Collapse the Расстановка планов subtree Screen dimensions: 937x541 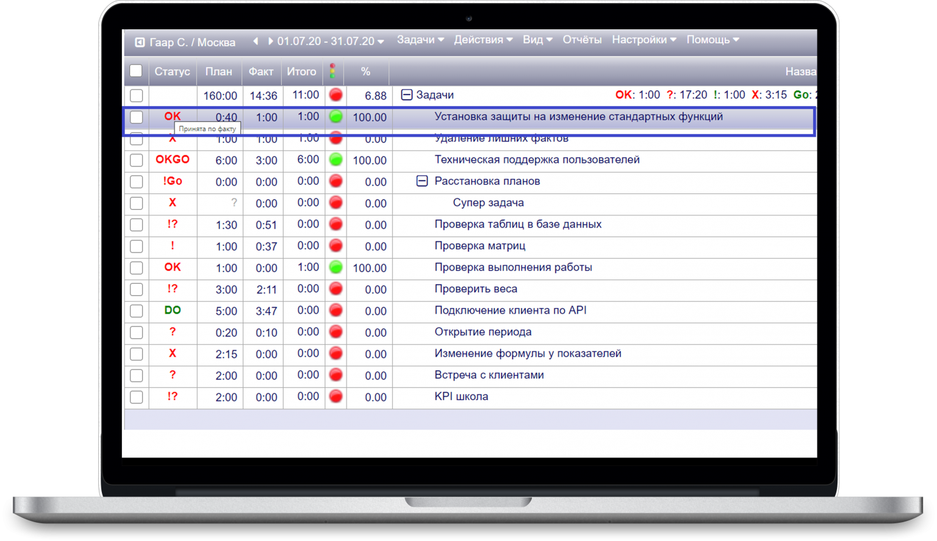(x=422, y=181)
